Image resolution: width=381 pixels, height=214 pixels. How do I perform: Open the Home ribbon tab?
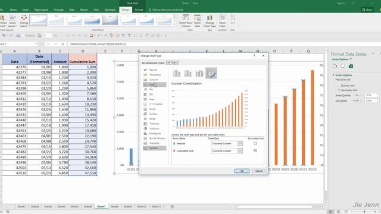13,10
